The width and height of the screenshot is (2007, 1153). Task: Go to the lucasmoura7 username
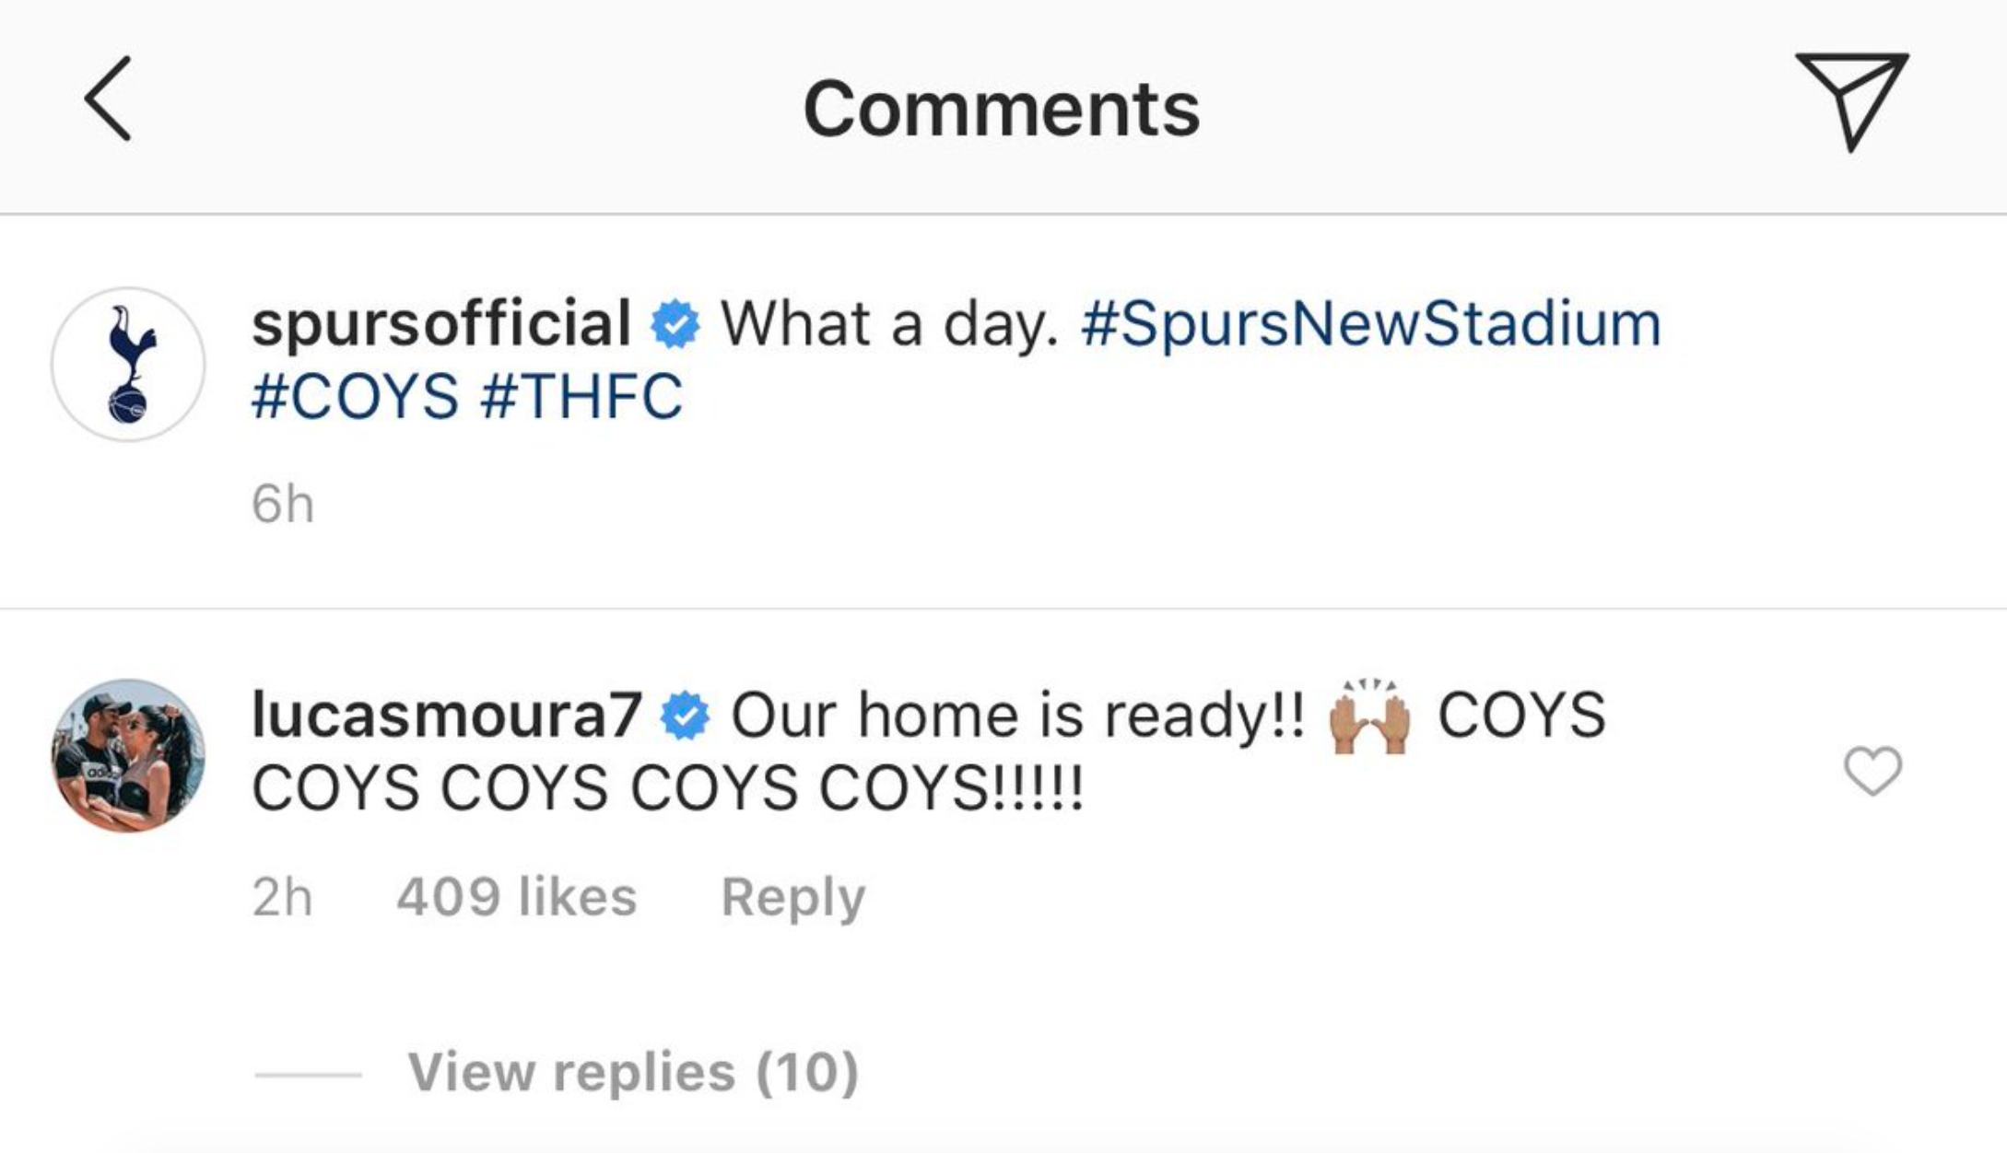coord(446,716)
